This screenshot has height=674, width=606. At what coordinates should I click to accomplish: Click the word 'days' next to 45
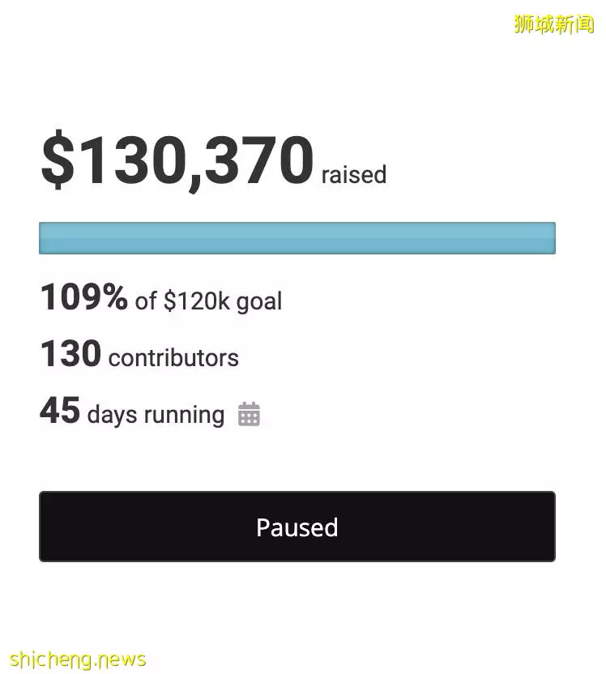point(112,416)
